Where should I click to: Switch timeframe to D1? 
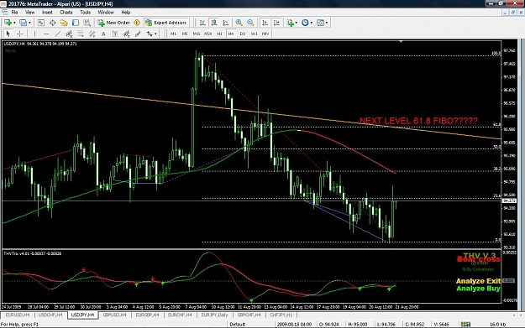(243, 34)
